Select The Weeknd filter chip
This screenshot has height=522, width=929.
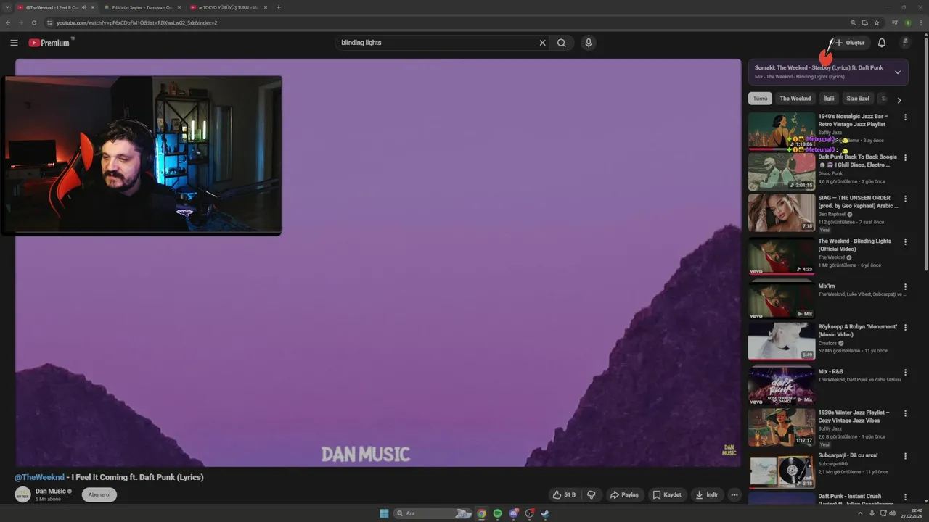tap(795, 99)
